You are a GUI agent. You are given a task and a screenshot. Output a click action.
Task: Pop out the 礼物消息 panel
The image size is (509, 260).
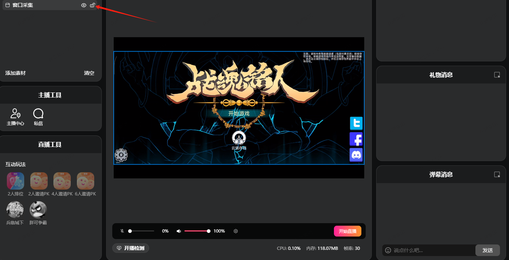point(497,75)
